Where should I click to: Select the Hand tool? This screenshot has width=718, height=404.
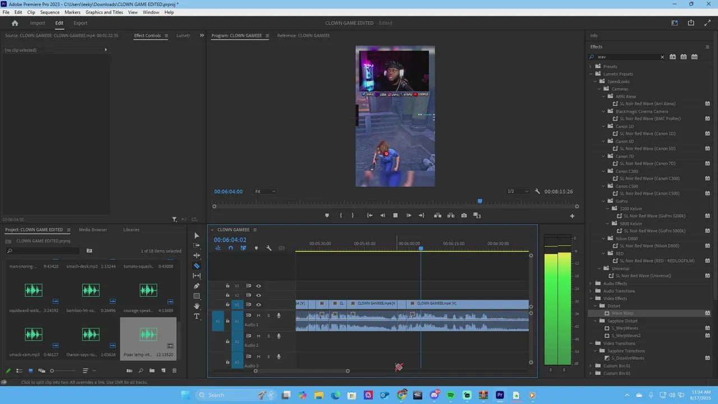tap(196, 306)
